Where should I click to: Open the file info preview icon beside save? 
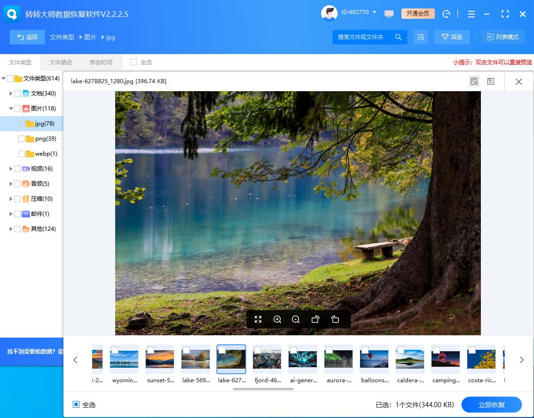[x=474, y=81]
